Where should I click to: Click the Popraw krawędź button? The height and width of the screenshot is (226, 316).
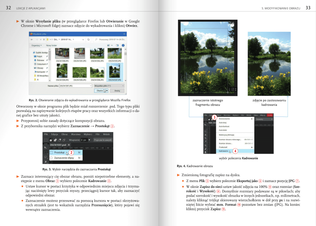103,140
